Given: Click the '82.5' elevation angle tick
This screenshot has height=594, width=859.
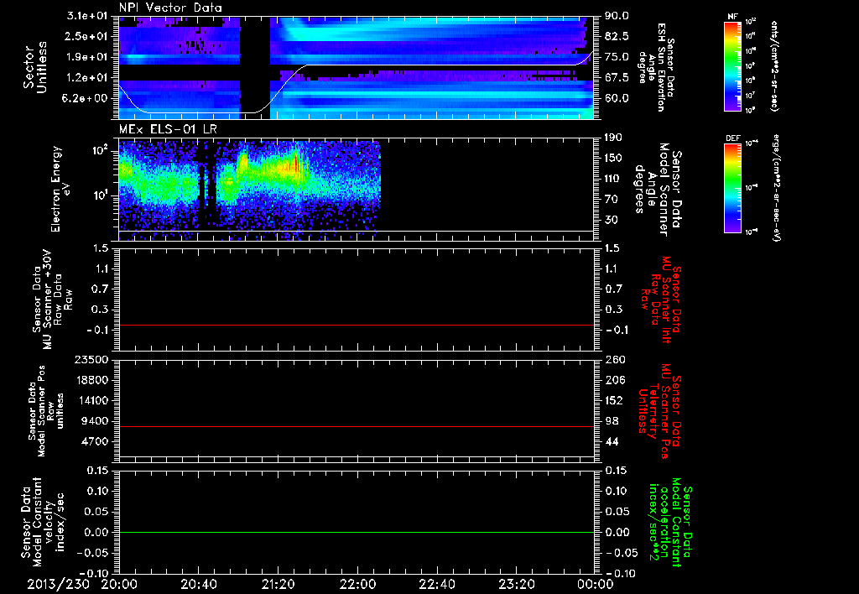Looking at the screenshot, I should coord(617,36).
